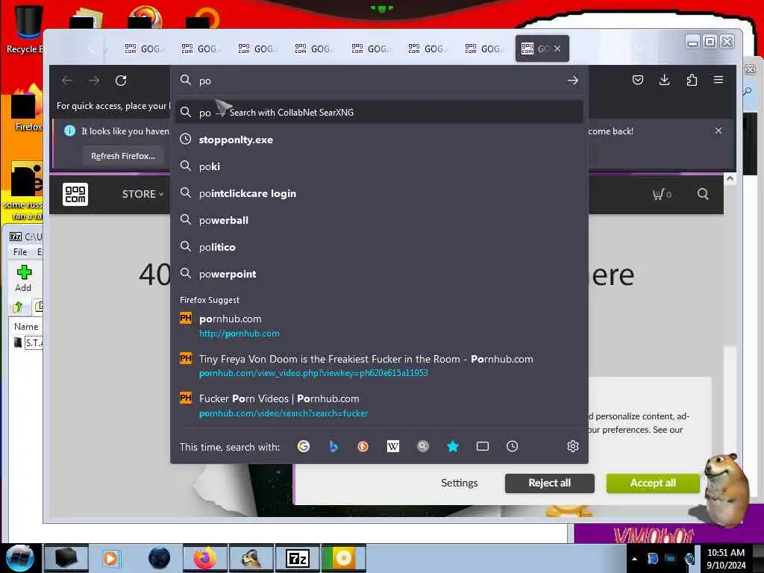Click the yellow disc taskbar button
This screenshot has height=573, width=764.
click(x=343, y=558)
